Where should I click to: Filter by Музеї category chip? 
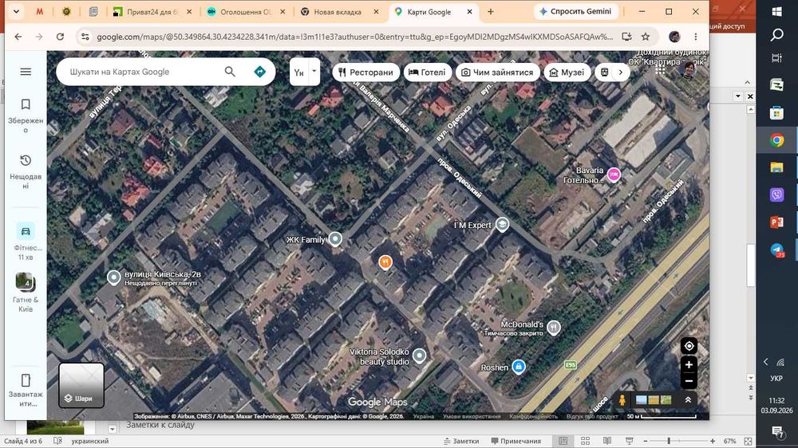coord(567,73)
